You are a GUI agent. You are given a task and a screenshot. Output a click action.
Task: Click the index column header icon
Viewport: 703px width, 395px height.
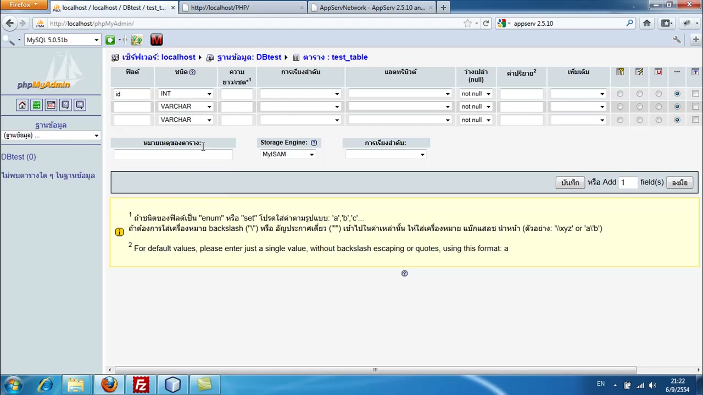[639, 72]
